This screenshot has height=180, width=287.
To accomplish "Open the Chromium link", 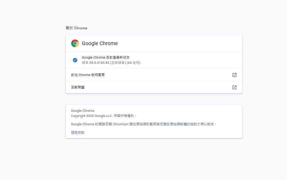I will pos(121,124).
